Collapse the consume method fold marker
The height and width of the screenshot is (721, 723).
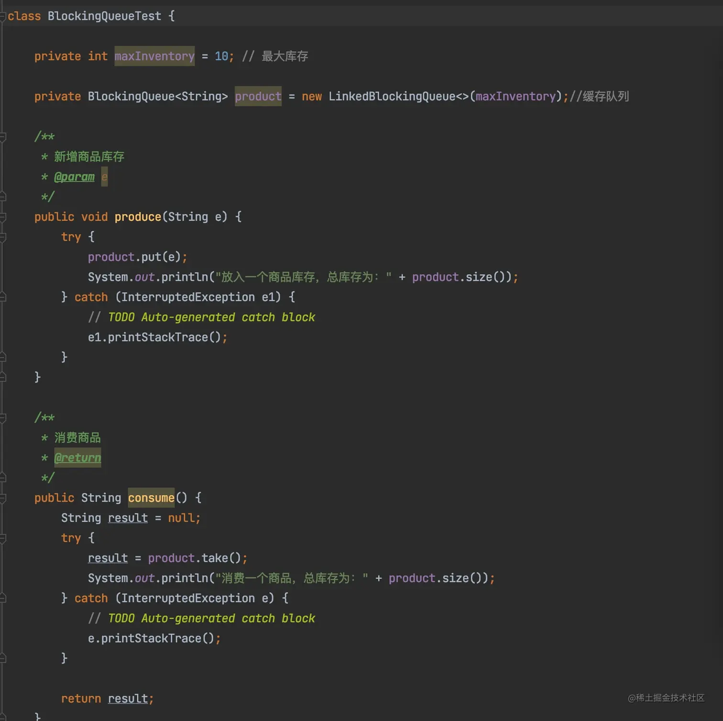click(2, 498)
